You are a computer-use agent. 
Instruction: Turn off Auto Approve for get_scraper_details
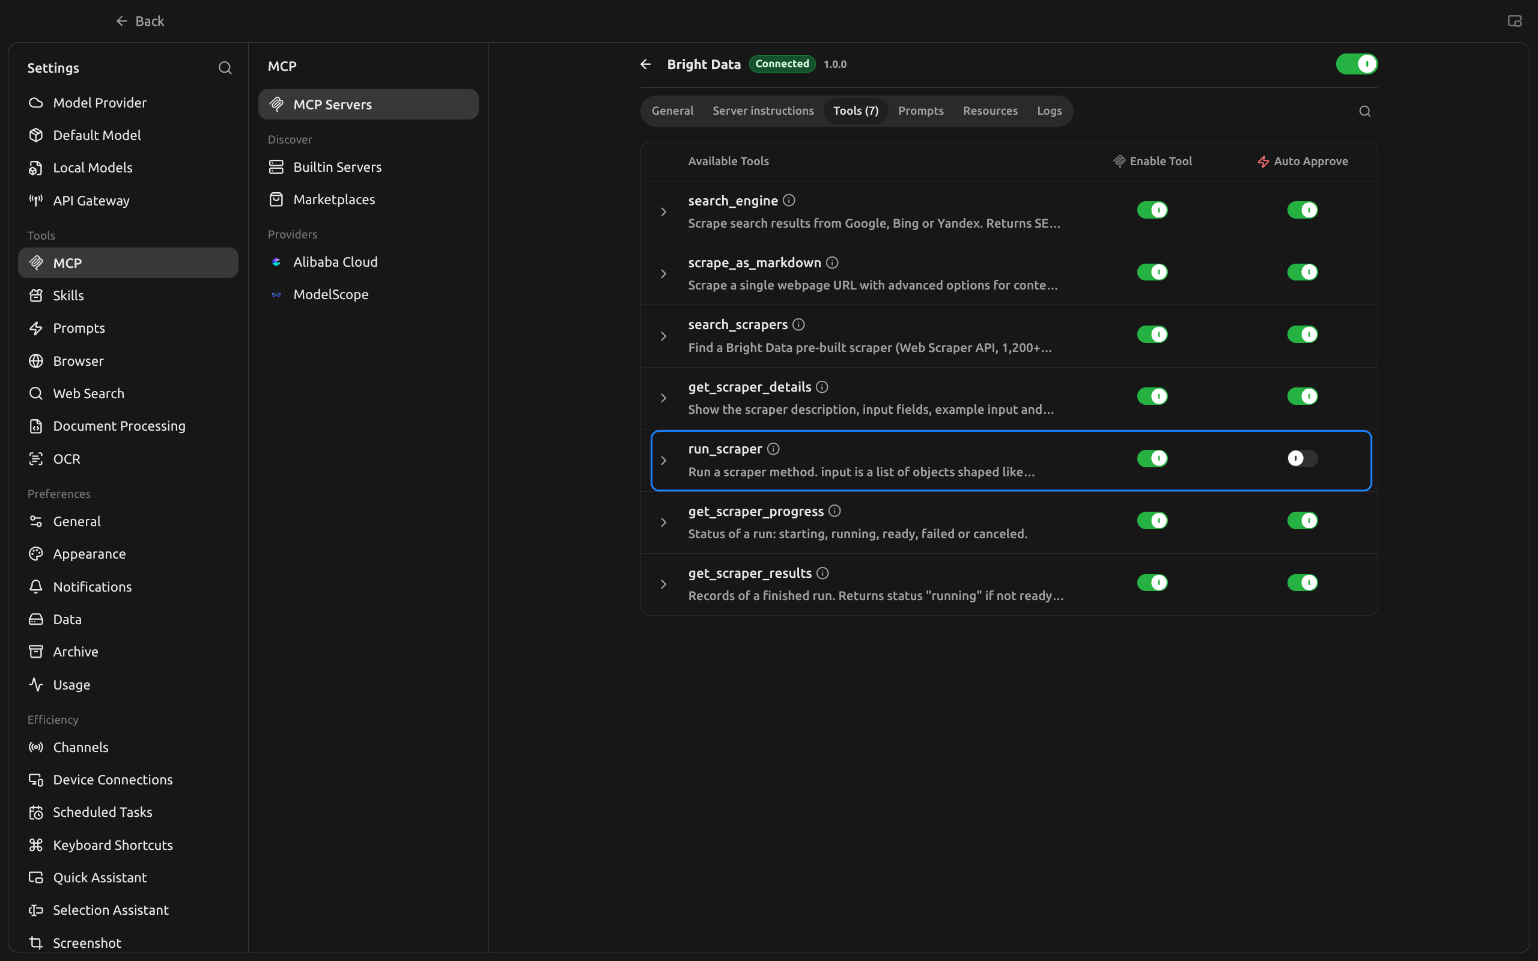[1302, 396]
